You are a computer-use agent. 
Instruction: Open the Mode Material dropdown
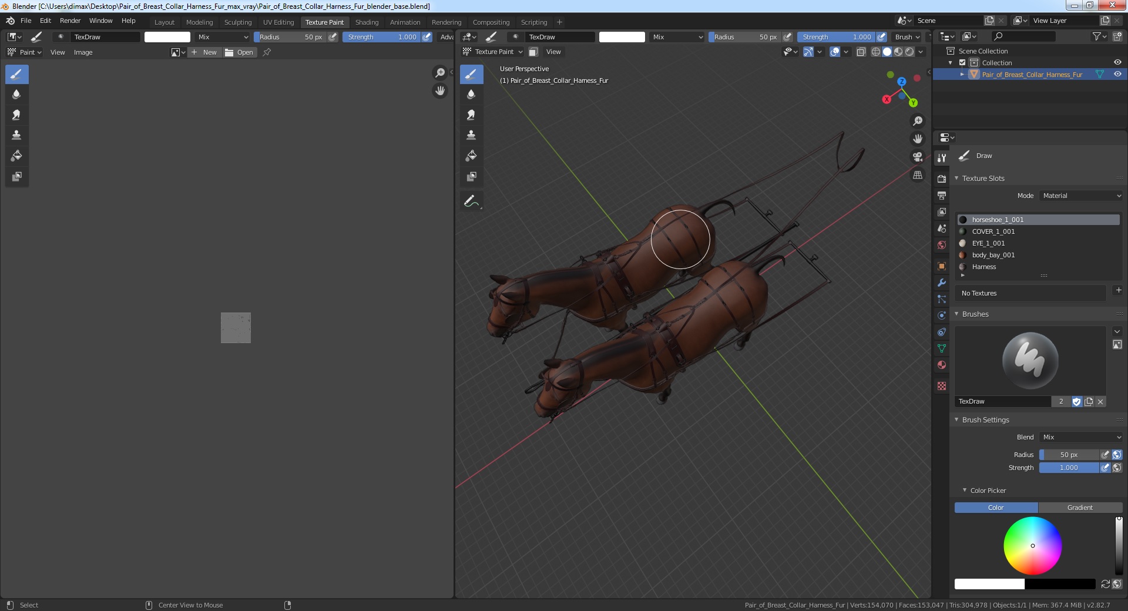point(1082,196)
